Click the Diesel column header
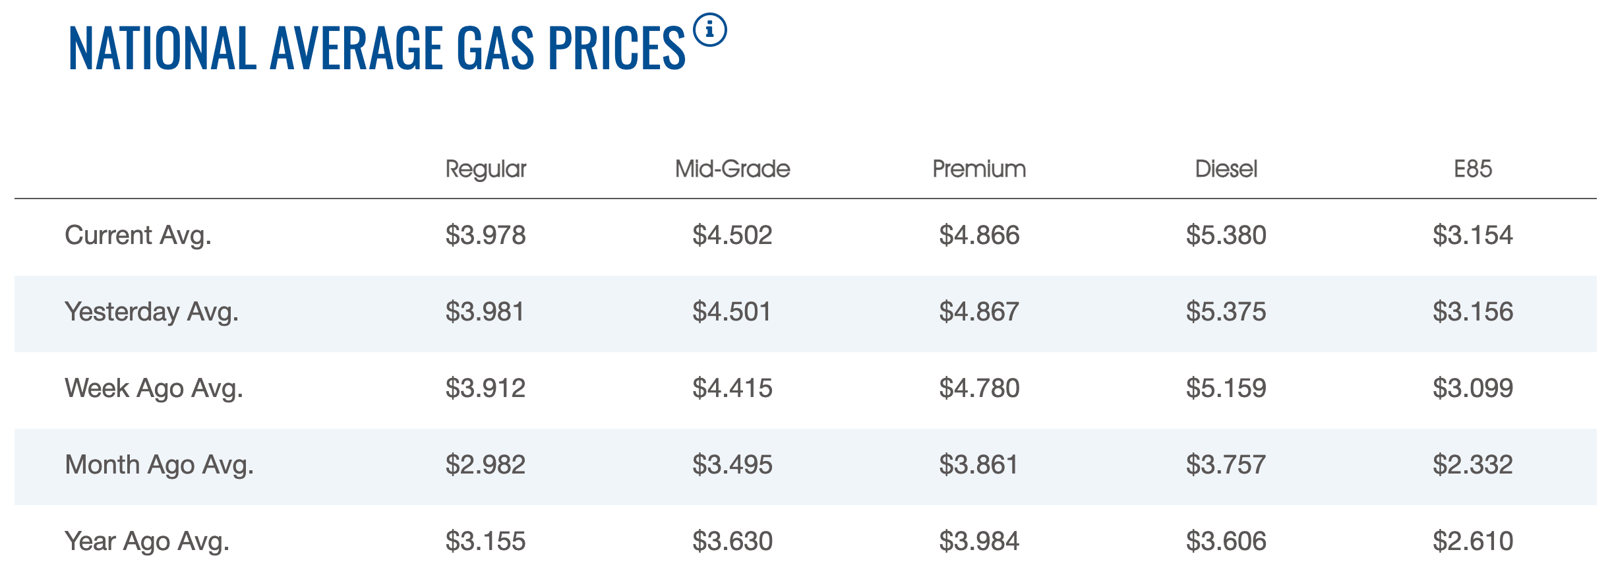Image resolution: width=1610 pixels, height=585 pixels. tap(1226, 169)
